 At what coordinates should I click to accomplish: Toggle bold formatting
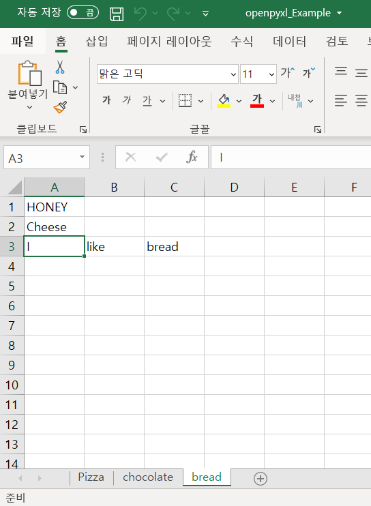click(x=106, y=100)
